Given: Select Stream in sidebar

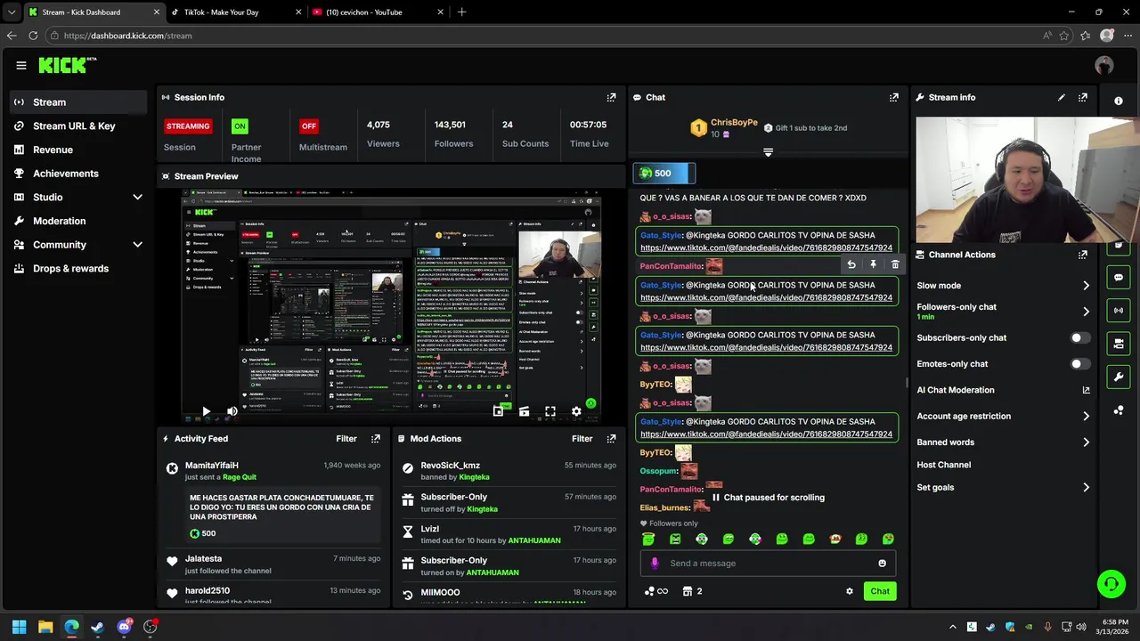Looking at the screenshot, I should click(x=78, y=102).
